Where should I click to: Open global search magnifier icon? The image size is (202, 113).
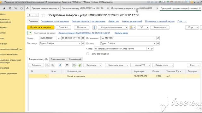[x=16, y=8]
